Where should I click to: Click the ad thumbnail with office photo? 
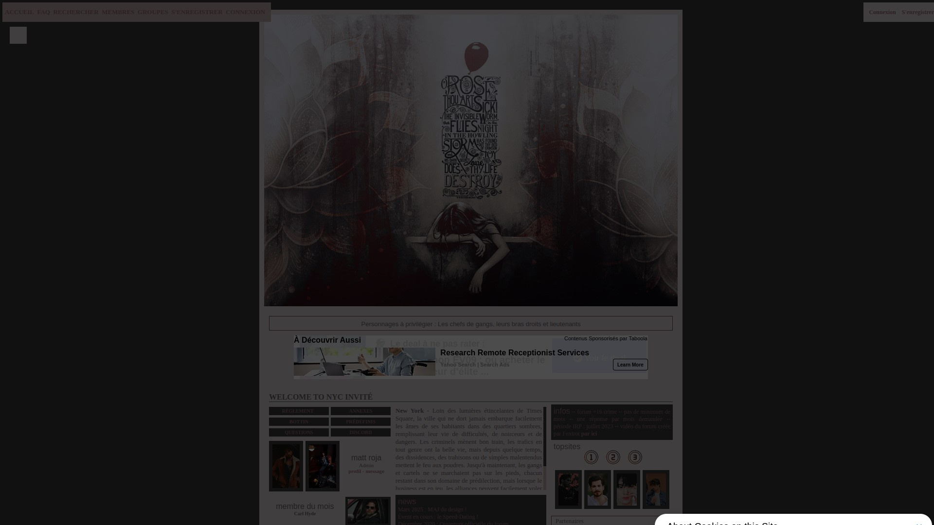click(x=364, y=362)
